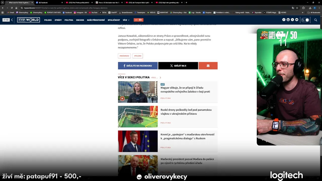Toggle dark mode switch in site header
The image size is (322, 181).
[305, 20]
